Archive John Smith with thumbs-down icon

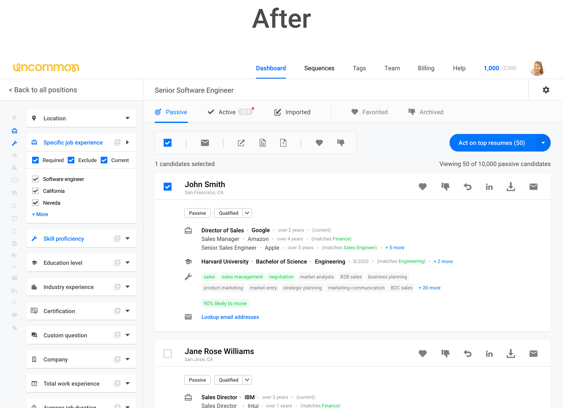pos(445,187)
